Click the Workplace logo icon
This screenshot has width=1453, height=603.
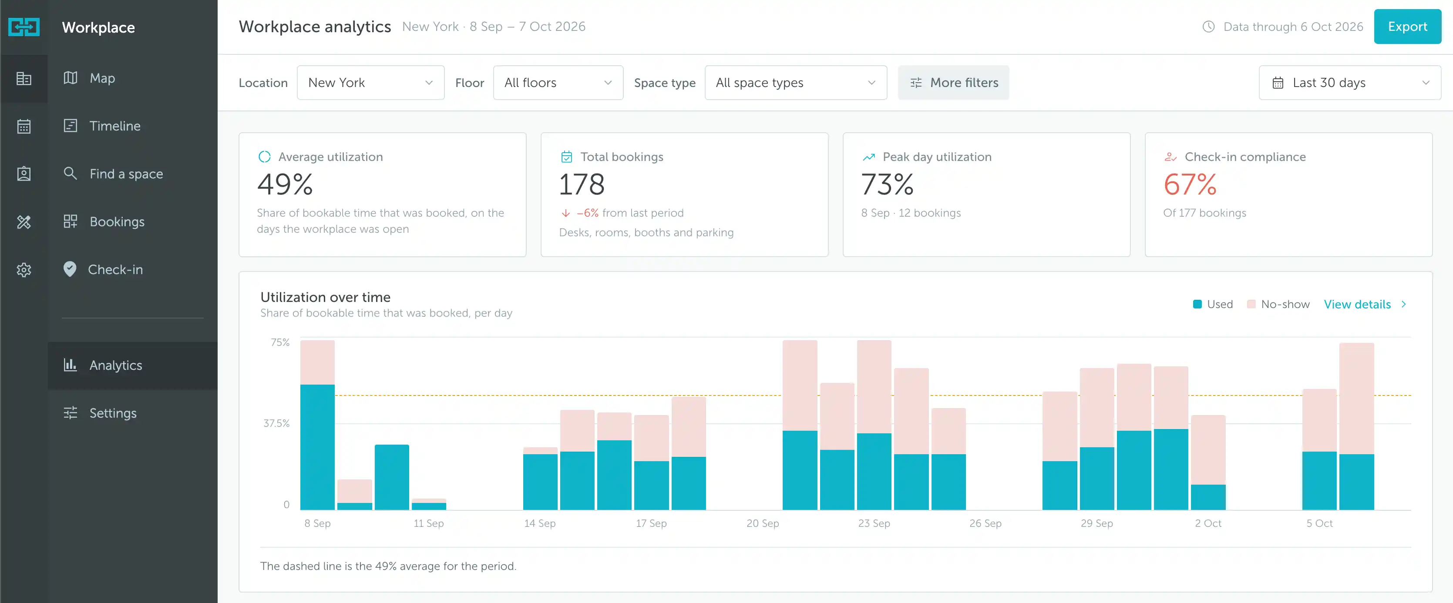click(24, 27)
